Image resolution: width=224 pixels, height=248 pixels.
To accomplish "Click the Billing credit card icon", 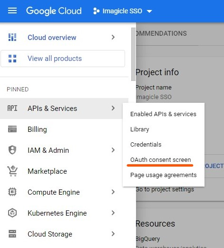I will point(12,129).
